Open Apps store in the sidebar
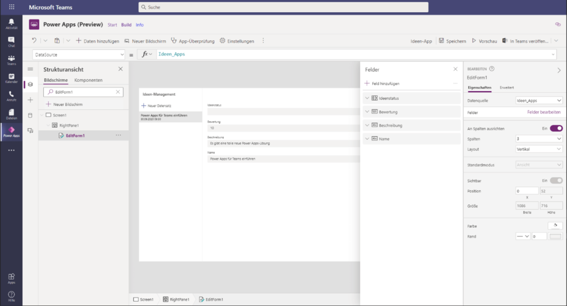 tap(11, 278)
